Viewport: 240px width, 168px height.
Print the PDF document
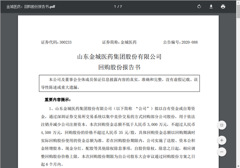tap(223, 7)
